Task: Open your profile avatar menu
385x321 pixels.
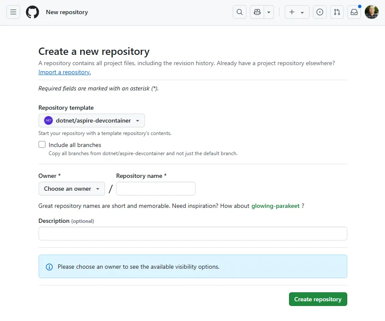Action: 371,12
